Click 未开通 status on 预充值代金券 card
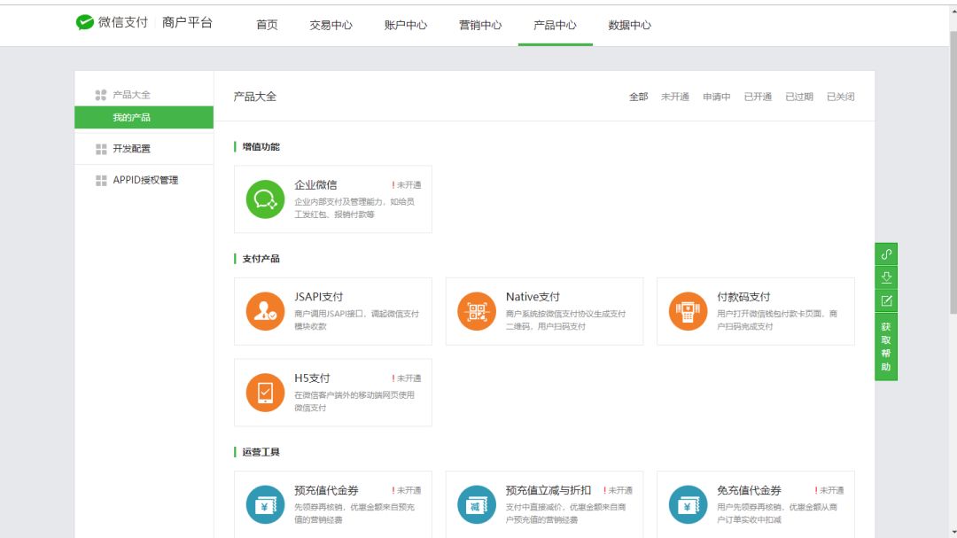 coord(407,490)
